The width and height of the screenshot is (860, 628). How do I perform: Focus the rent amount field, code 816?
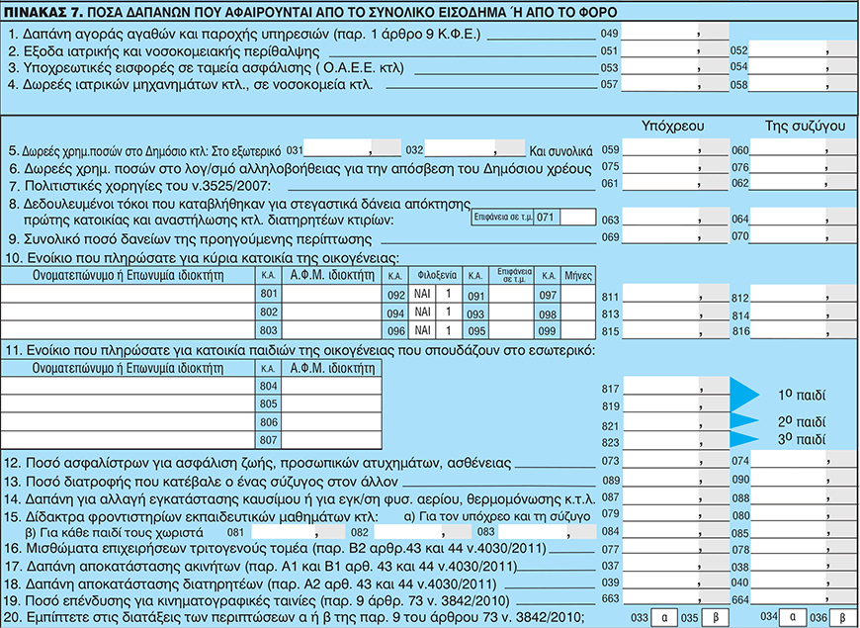(x=803, y=330)
